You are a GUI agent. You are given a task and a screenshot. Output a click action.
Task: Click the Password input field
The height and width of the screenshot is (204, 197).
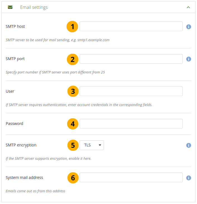pyautogui.click(x=131, y=124)
